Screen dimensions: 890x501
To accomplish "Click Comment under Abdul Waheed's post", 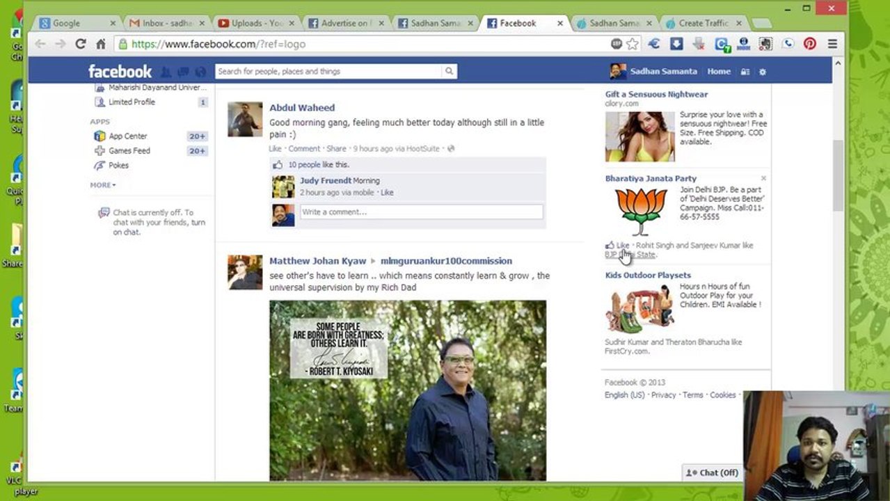I will pyautogui.click(x=304, y=149).
